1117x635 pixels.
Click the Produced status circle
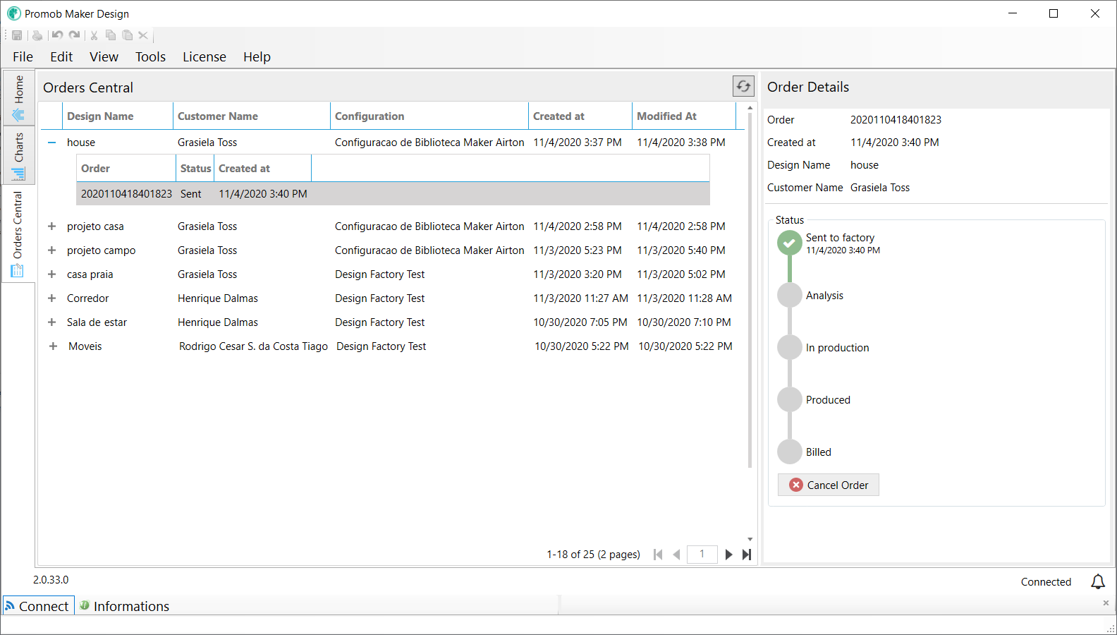pyautogui.click(x=790, y=399)
